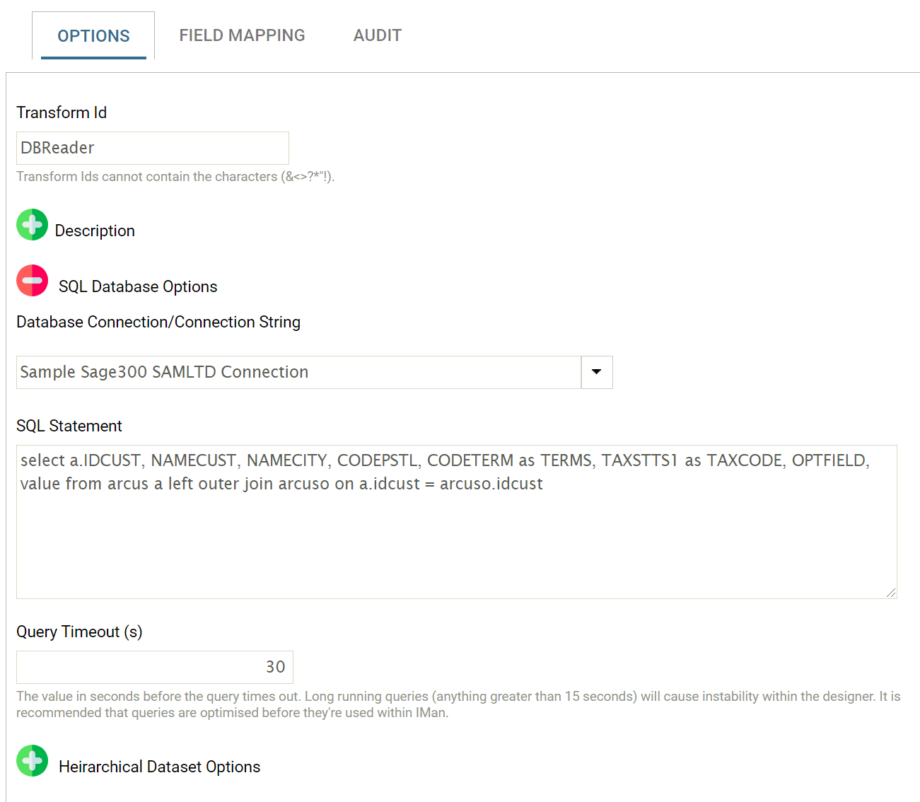Click the SQL Statement resize handle
Image resolution: width=920 pixels, height=802 pixels.
point(891,593)
